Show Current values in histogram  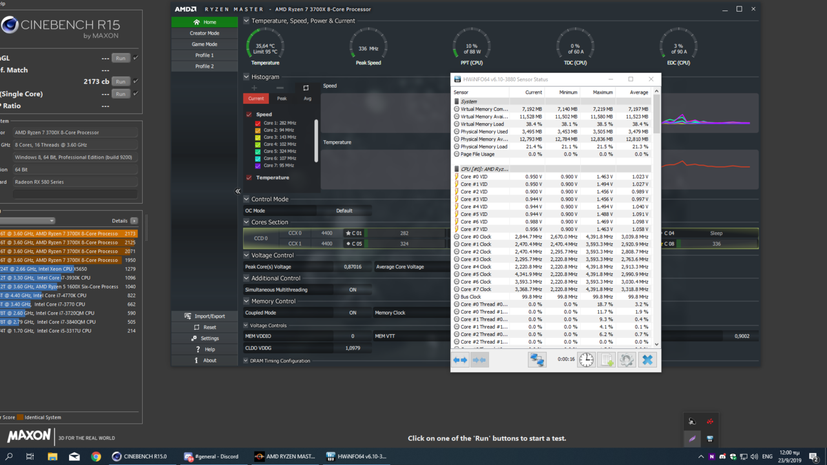(256, 99)
